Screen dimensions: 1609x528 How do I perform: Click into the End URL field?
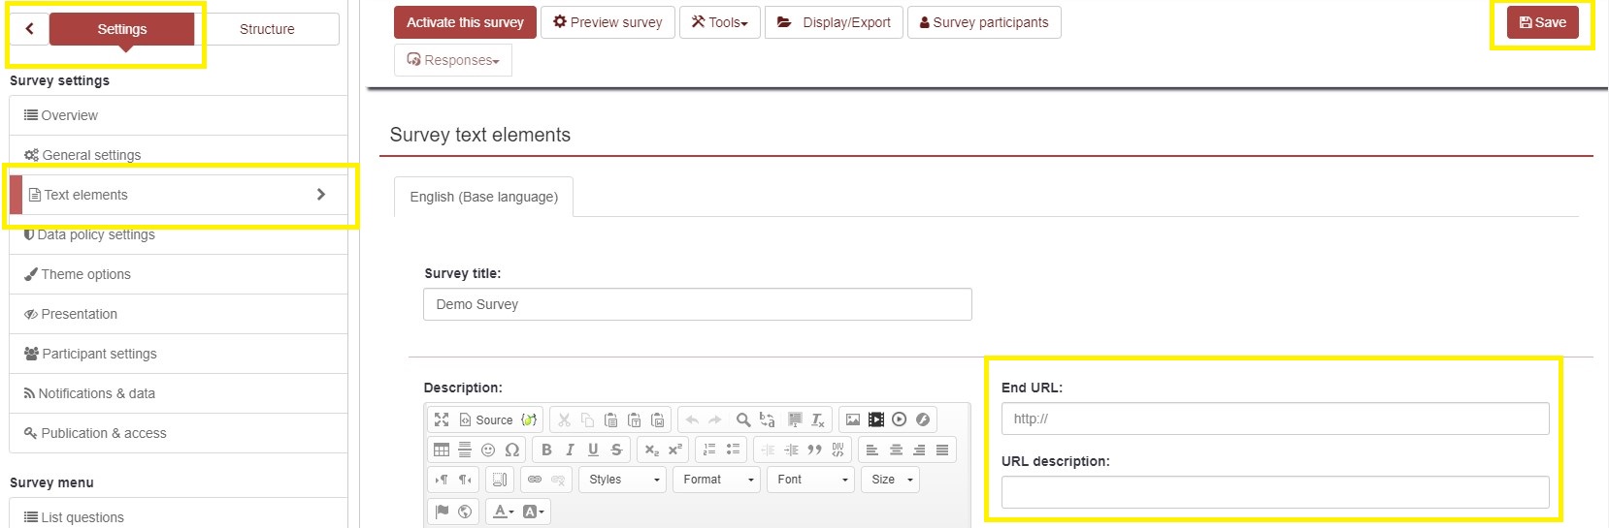[x=1274, y=419]
